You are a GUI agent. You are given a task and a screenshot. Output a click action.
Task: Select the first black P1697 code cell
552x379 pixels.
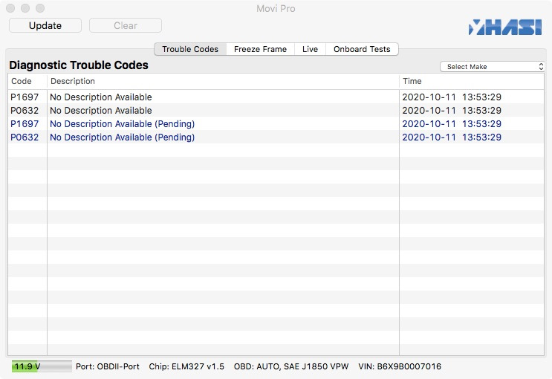tap(25, 97)
